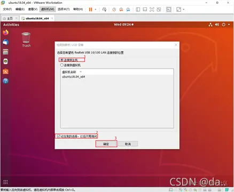Open the 查看(V) menu
The image size is (234, 192).
33,9
